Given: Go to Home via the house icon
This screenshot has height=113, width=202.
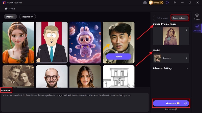Looking at the screenshot, I should click(6, 9).
